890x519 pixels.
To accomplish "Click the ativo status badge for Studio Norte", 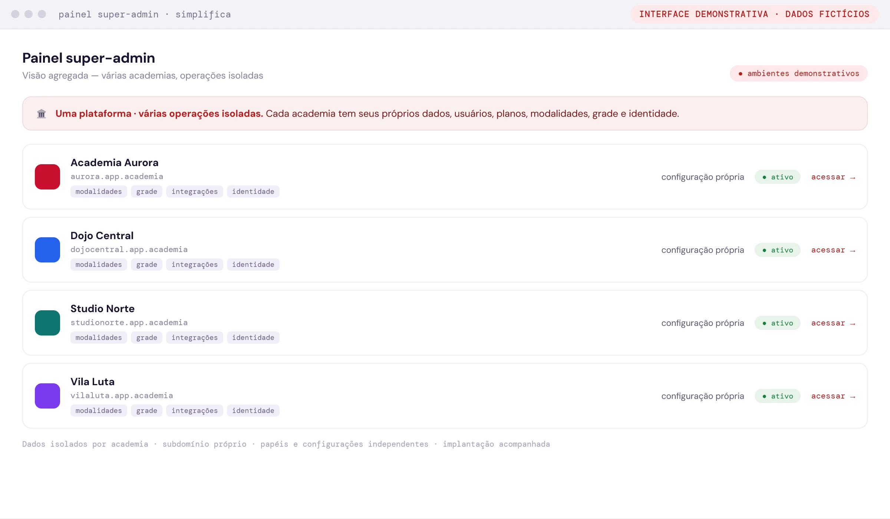I will [x=778, y=323].
